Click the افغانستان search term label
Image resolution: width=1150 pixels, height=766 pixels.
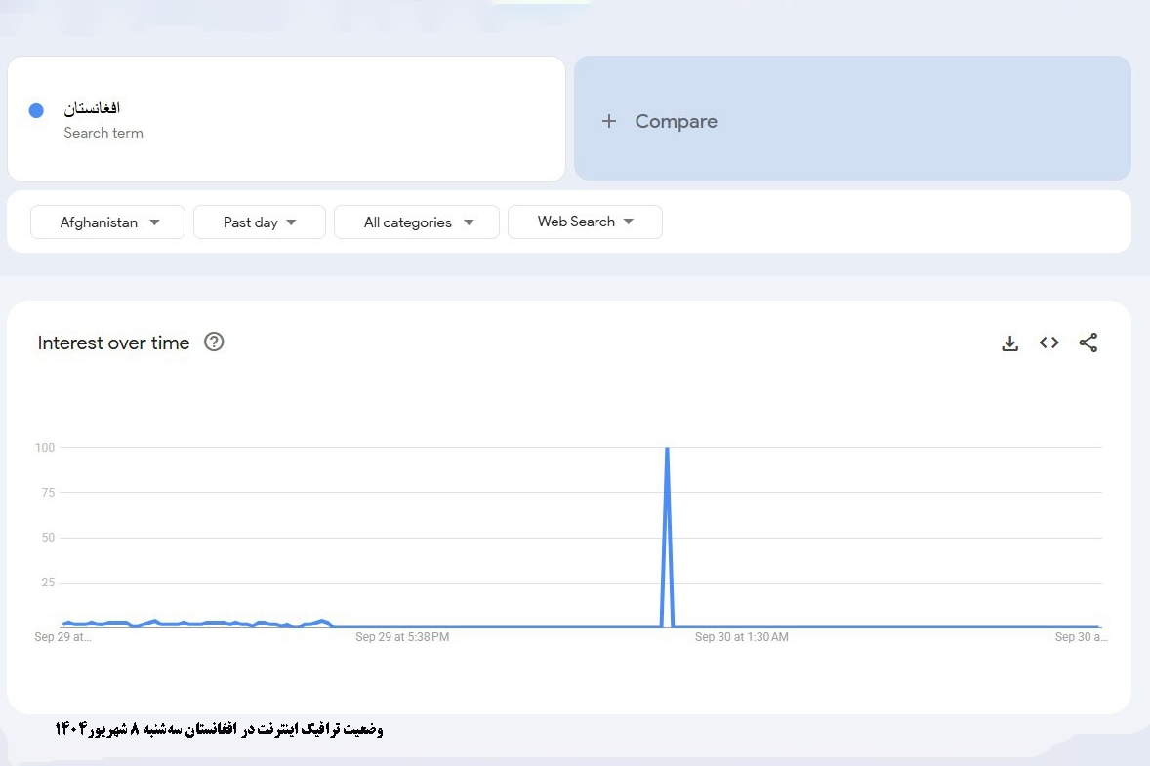91,108
